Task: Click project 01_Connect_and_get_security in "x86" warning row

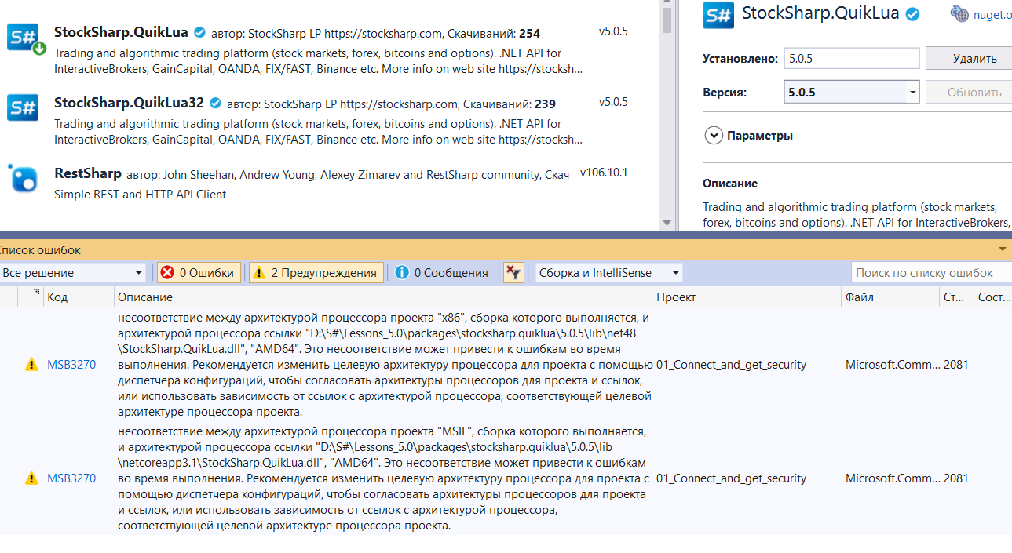Action: (x=731, y=364)
